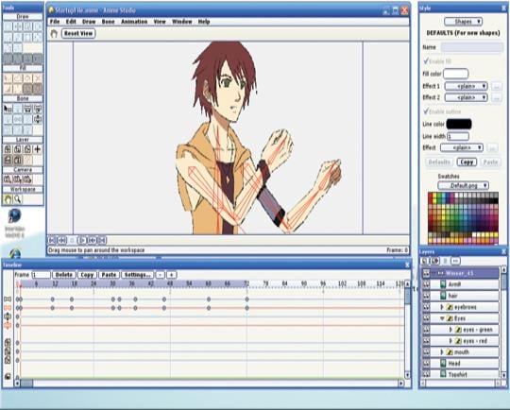Open Swatches Default.png dropdown
The image size is (510, 410).
tap(464, 185)
